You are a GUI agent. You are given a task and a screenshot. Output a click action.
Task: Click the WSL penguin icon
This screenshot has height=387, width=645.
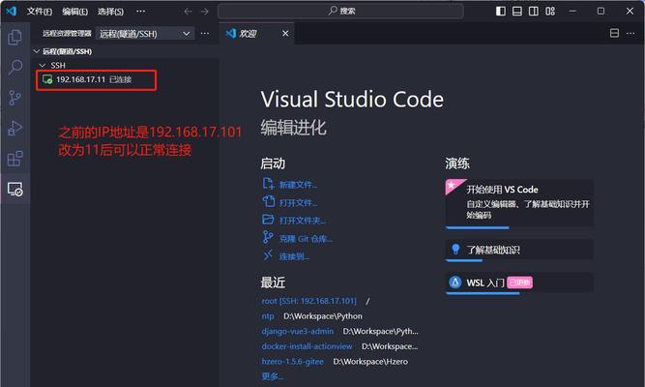(454, 283)
